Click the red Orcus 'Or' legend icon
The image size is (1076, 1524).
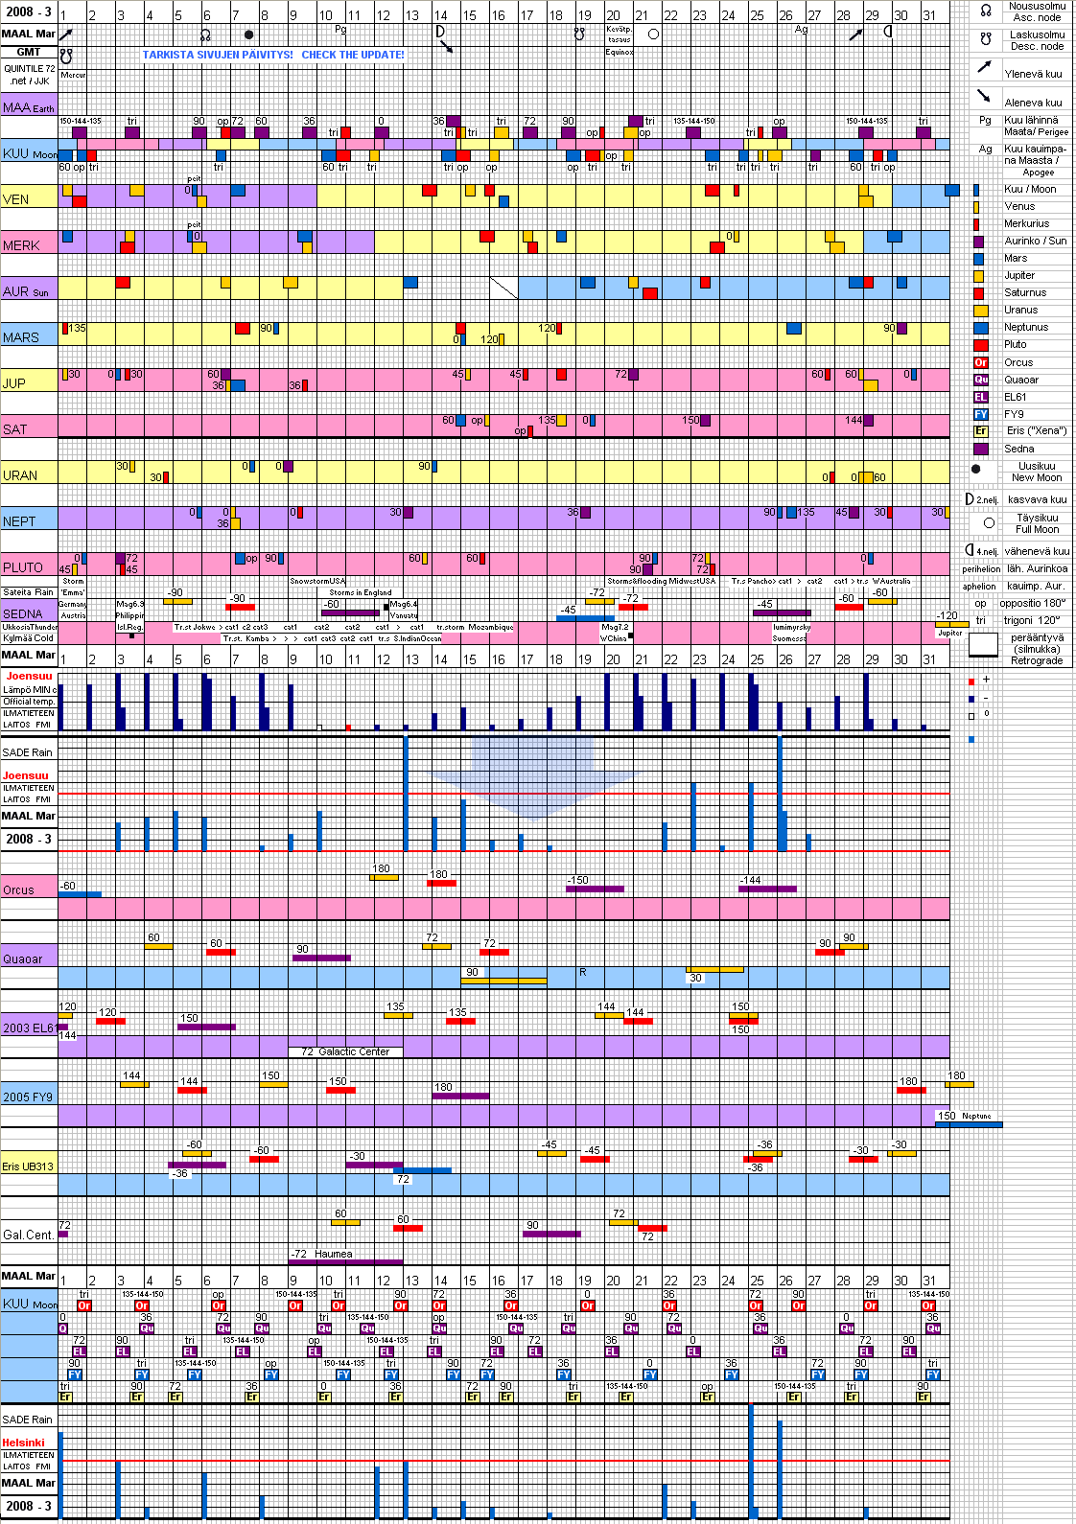point(980,362)
